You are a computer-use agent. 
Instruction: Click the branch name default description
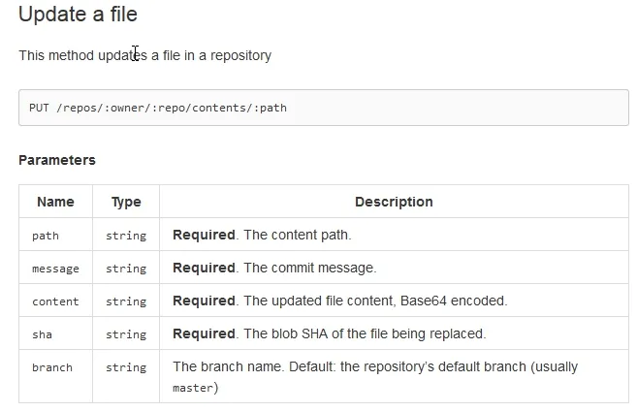(374, 367)
